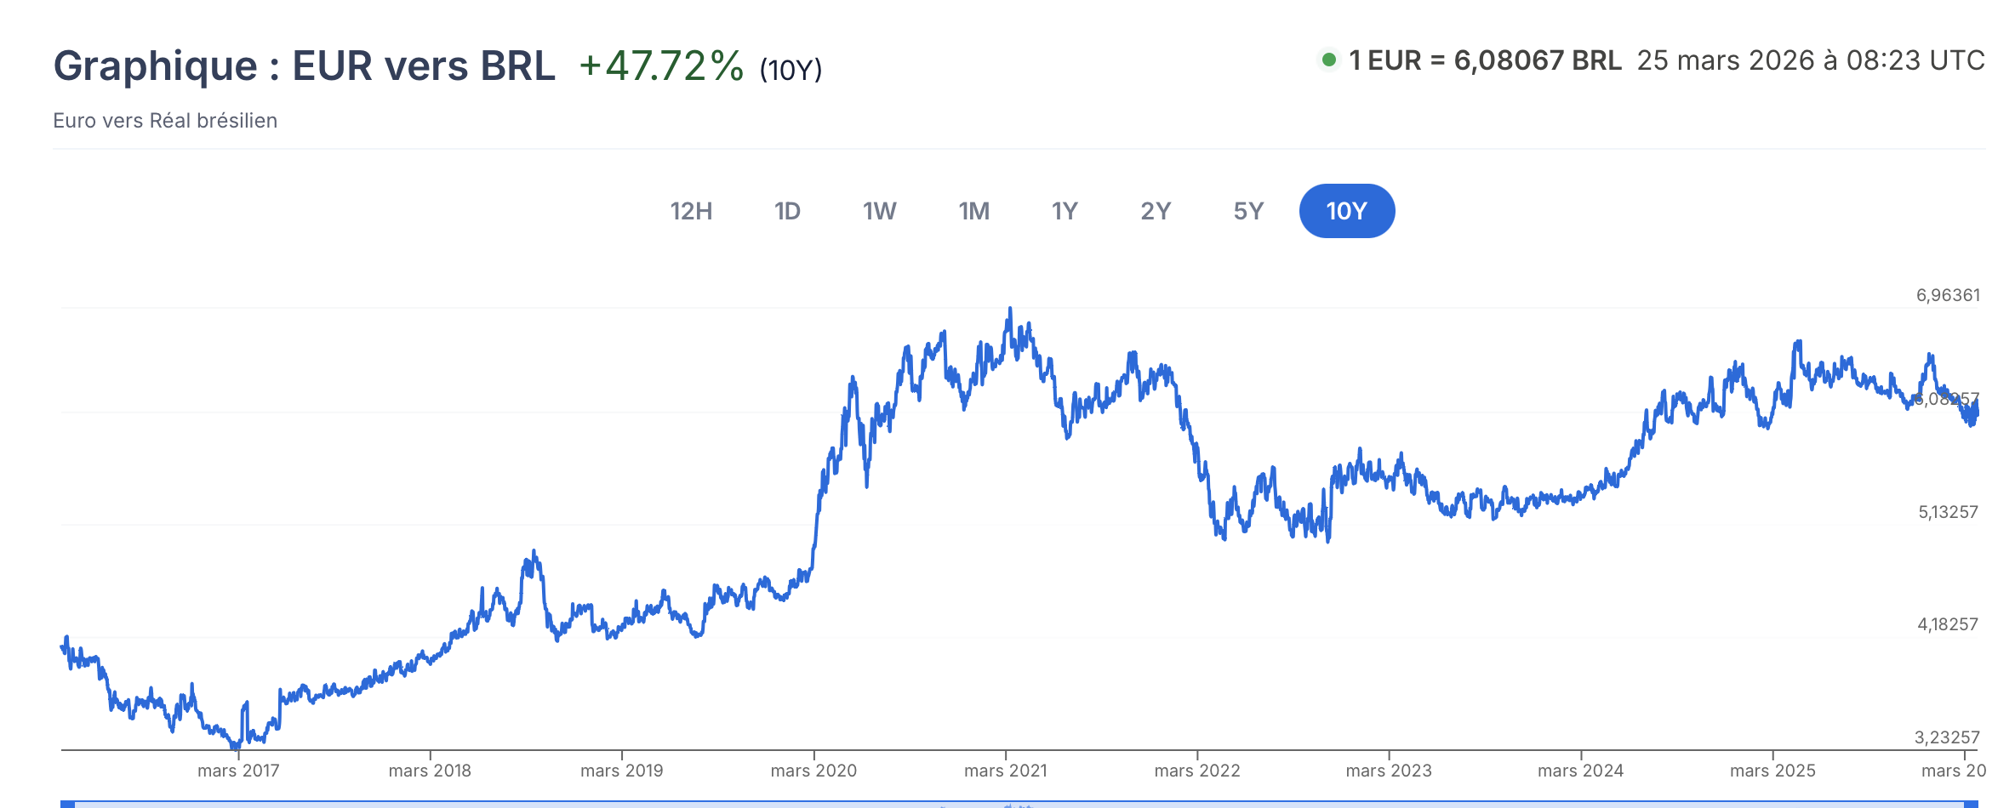2015x808 pixels.
Task: Show the 1M chart view
Action: point(973,211)
